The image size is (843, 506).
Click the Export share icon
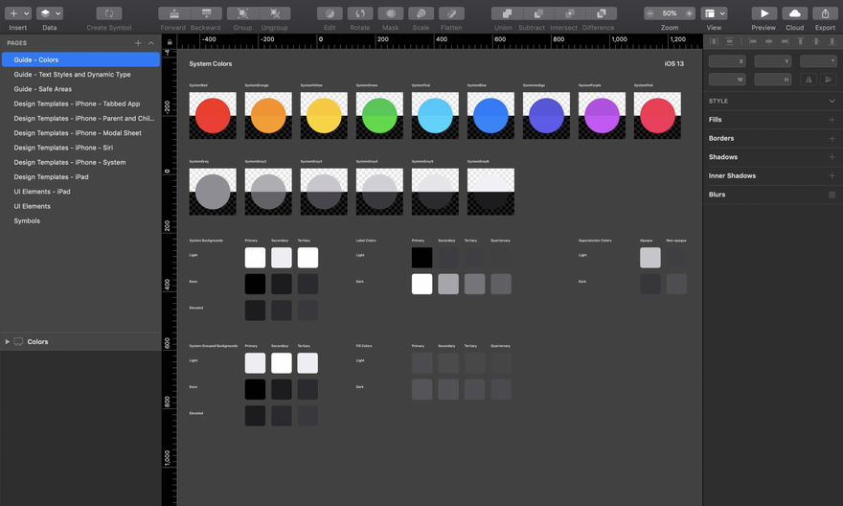(825, 13)
